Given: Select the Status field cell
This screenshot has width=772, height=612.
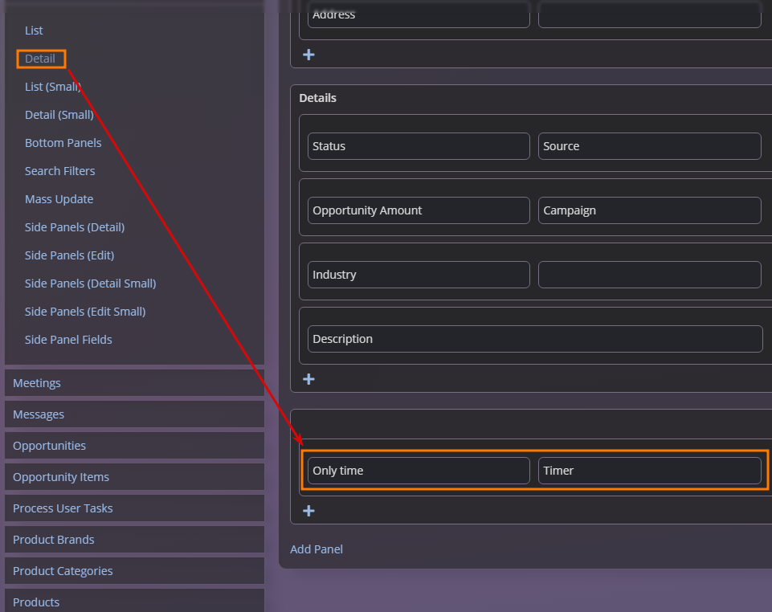Looking at the screenshot, I should click(418, 146).
